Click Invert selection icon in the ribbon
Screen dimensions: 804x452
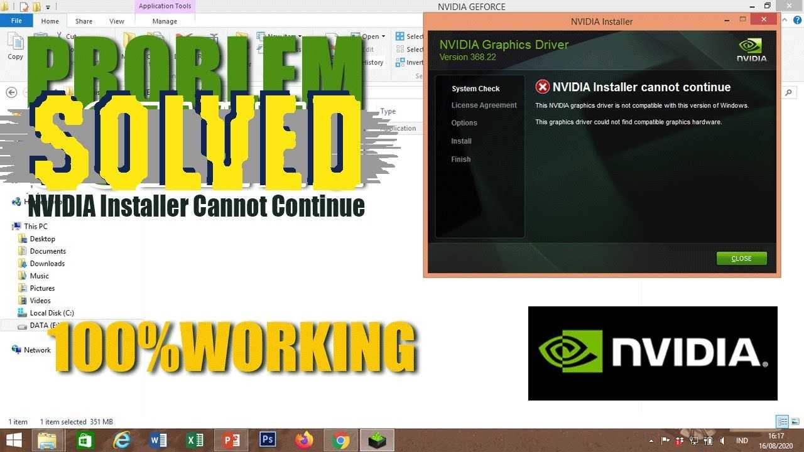400,62
